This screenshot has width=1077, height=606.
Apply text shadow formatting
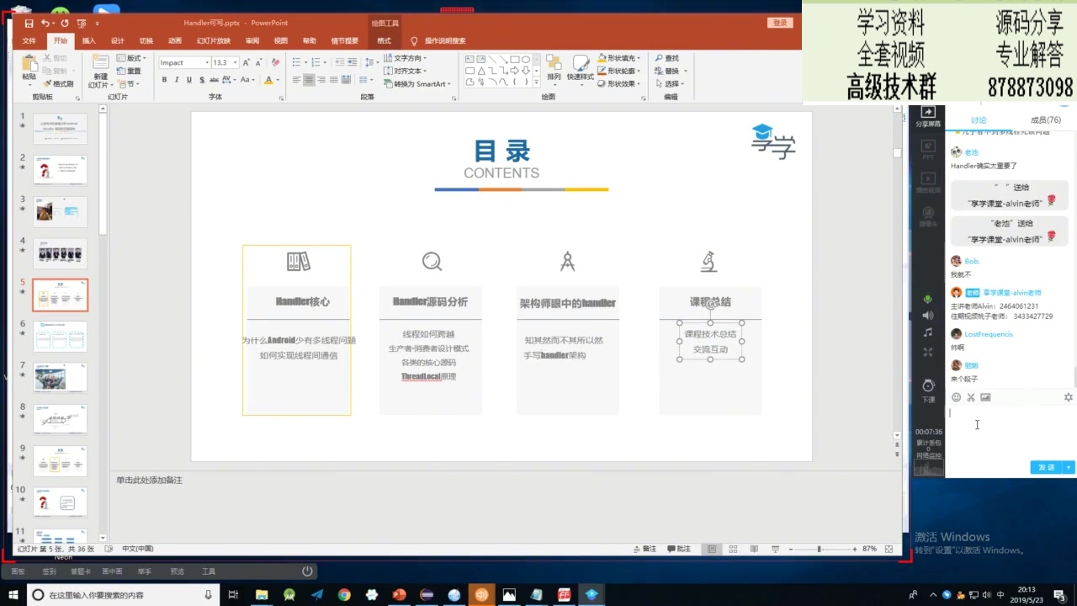[202, 80]
